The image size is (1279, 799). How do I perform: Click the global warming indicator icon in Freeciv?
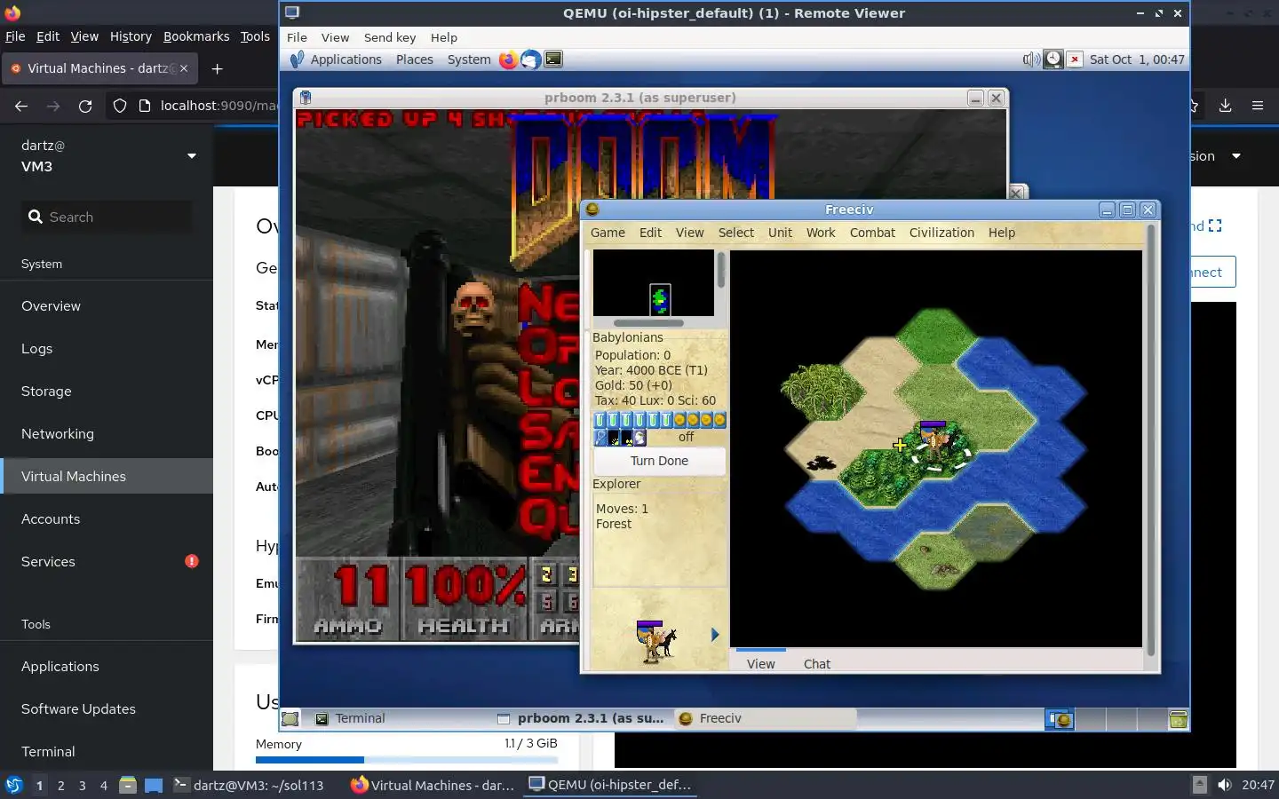(613, 437)
